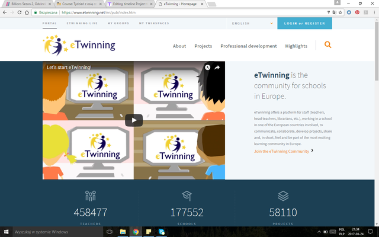The width and height of the screenshot is (379, 237).
Task: Go back with browser back arrow
Action: point(5,12)
